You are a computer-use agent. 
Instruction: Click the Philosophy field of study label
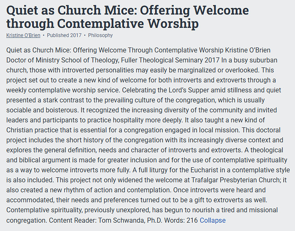coord(101,35)
